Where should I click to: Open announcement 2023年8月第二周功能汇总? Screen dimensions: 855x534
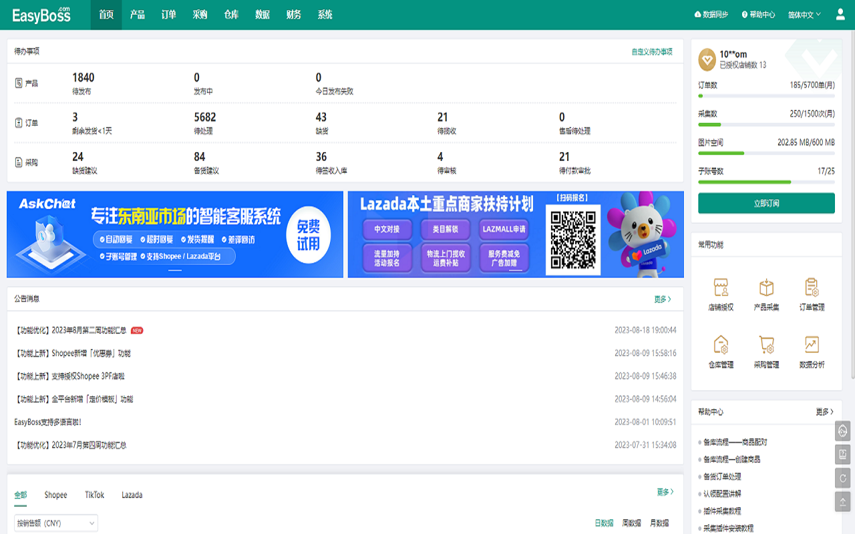click(x=71, y=330)
